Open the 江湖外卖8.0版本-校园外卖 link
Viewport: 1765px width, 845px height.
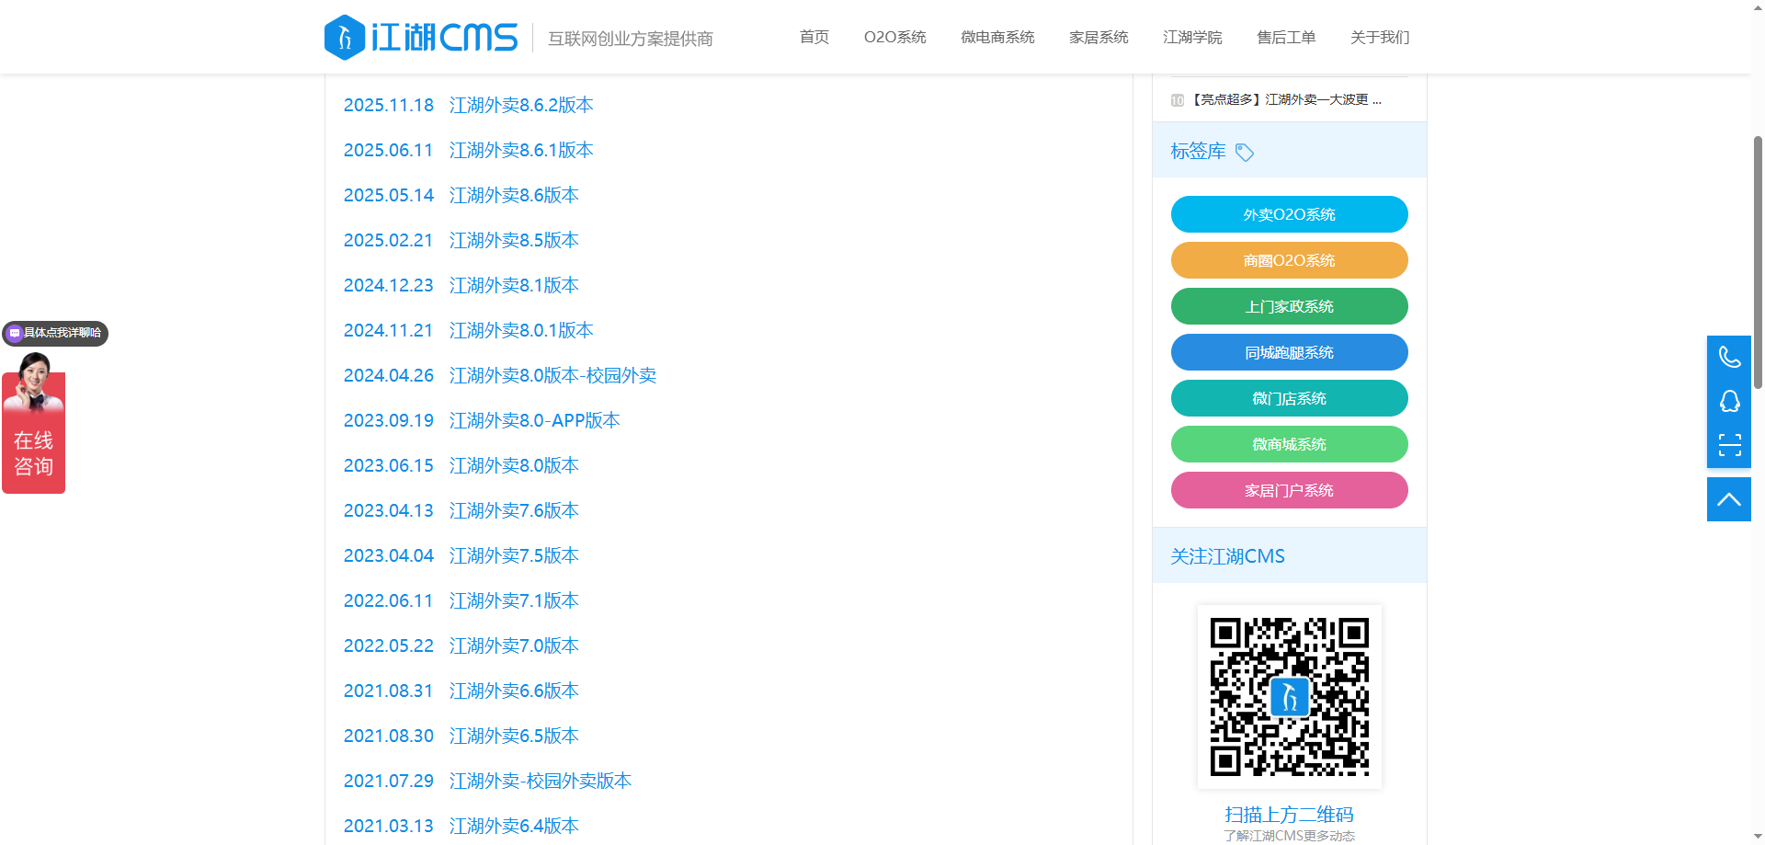click(x=552, y=376)
